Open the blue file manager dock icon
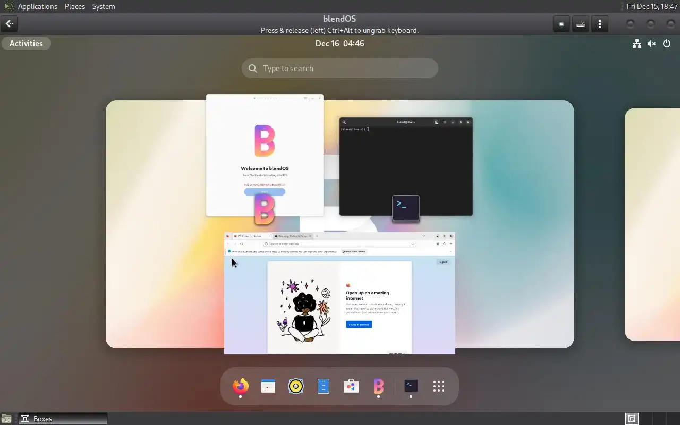Viewport: 680px width, 425px height. (x=324, y=386)
